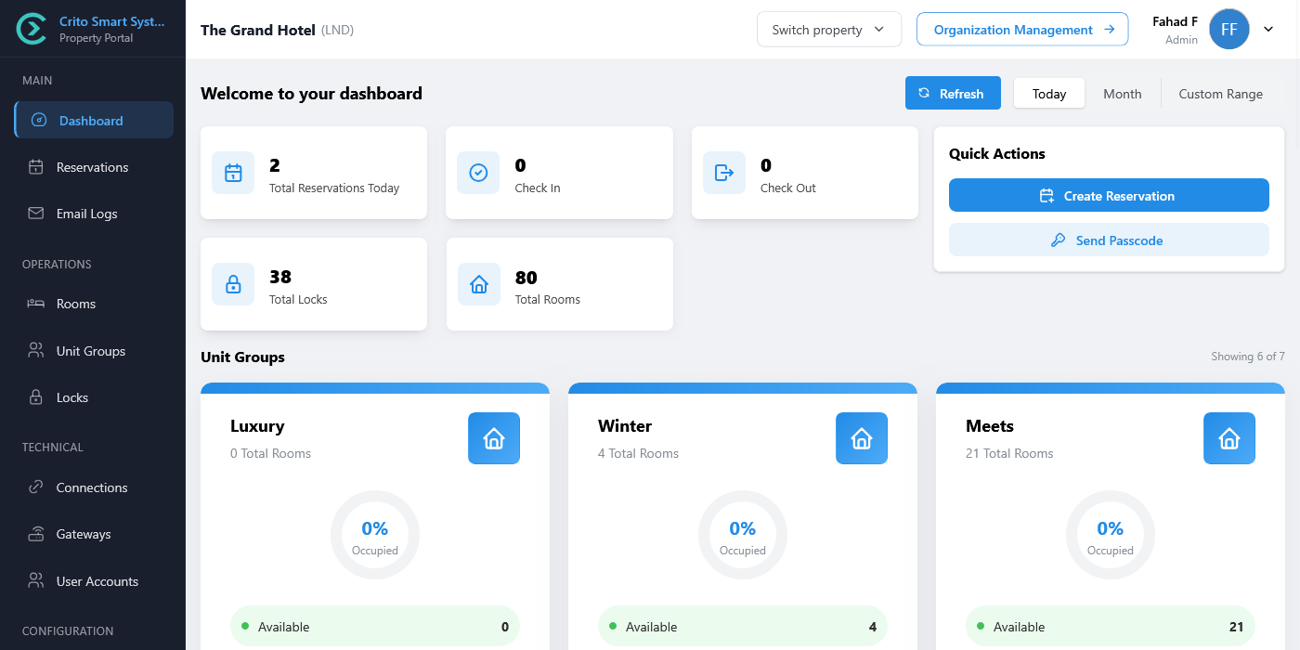Screen dimensions: 1300x650
Task: Open Reservations from the sidebar menu
Action: (94, 167)
